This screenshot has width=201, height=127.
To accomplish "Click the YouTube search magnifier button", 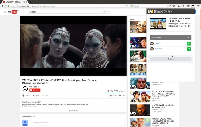I will 105,12.
